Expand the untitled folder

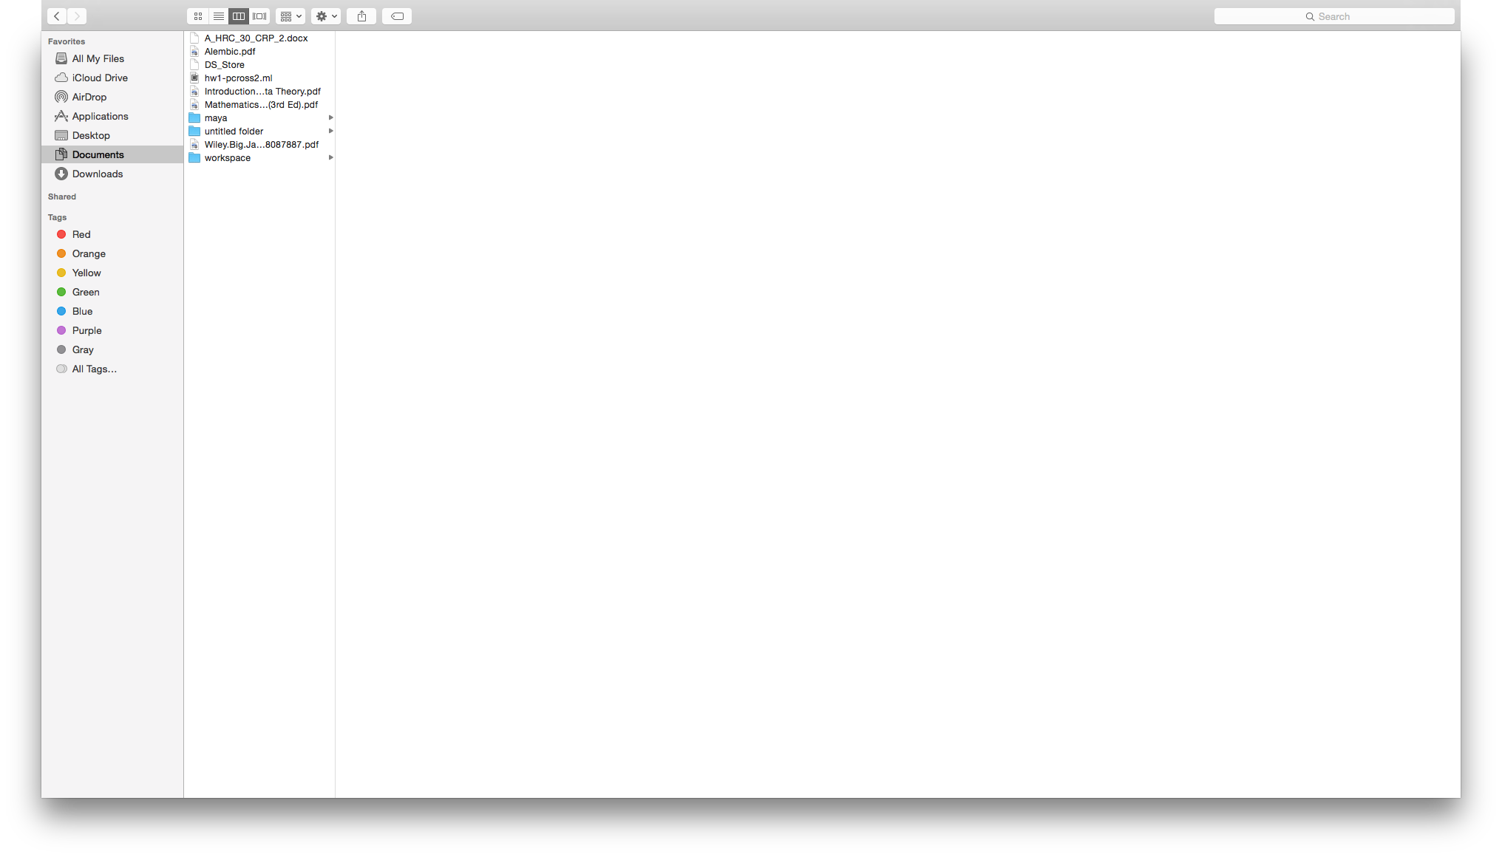point(331,131)
